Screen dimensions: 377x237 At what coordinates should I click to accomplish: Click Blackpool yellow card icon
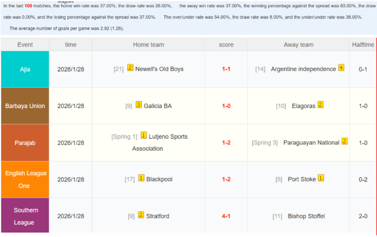pos(141,179)
